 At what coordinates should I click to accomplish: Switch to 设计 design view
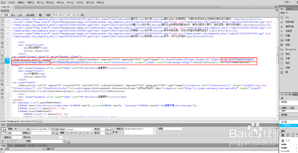pyautogui.click(x=21, y=15)
